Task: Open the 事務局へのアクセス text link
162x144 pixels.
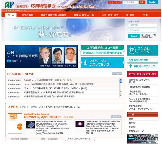Action: point(144,66)
